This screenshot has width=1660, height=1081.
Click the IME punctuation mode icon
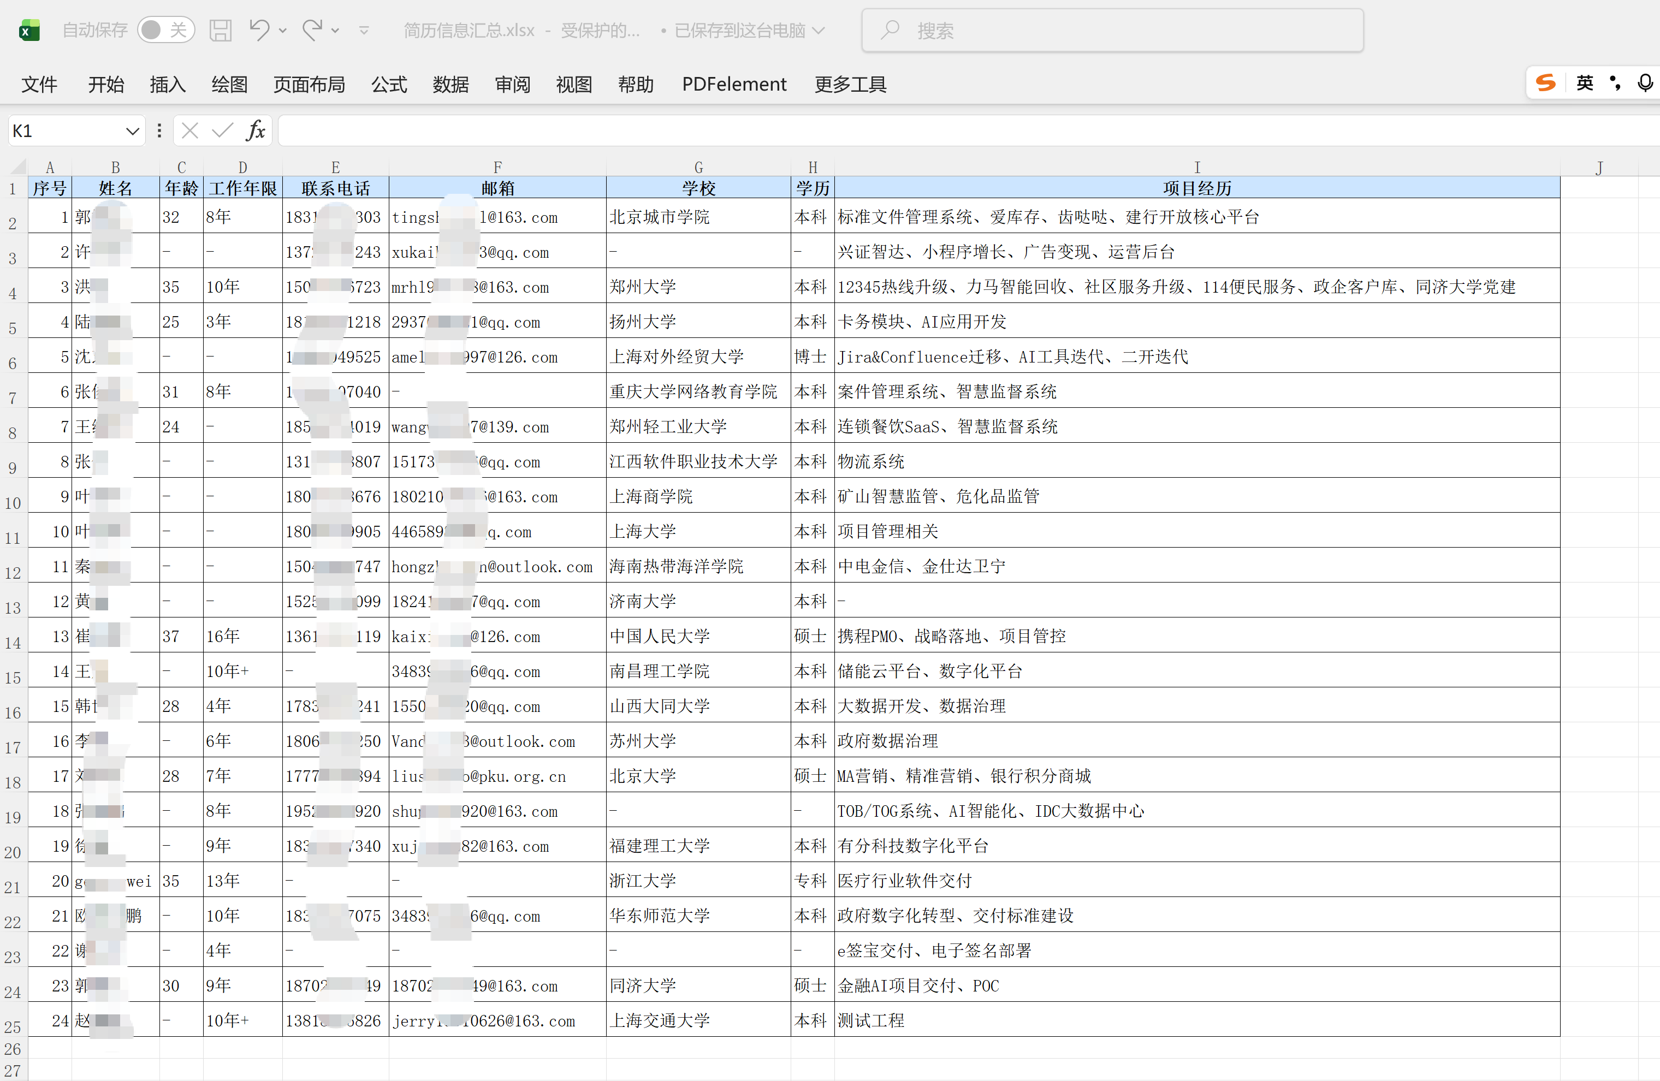tap(1615, 83)
